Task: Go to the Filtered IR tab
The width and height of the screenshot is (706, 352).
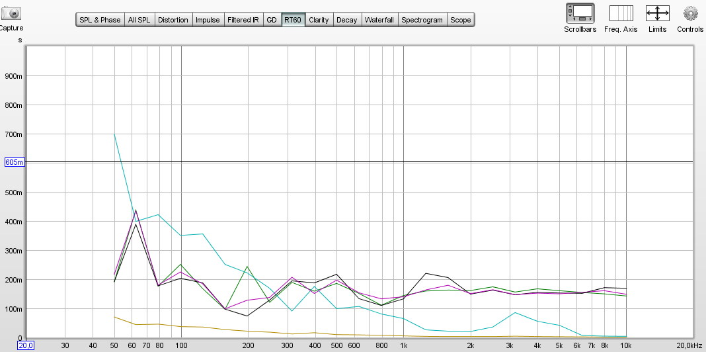Action: pos(243,20)
